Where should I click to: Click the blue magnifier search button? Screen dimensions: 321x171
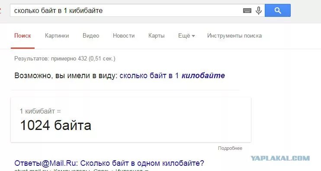[x=278, y=10]
